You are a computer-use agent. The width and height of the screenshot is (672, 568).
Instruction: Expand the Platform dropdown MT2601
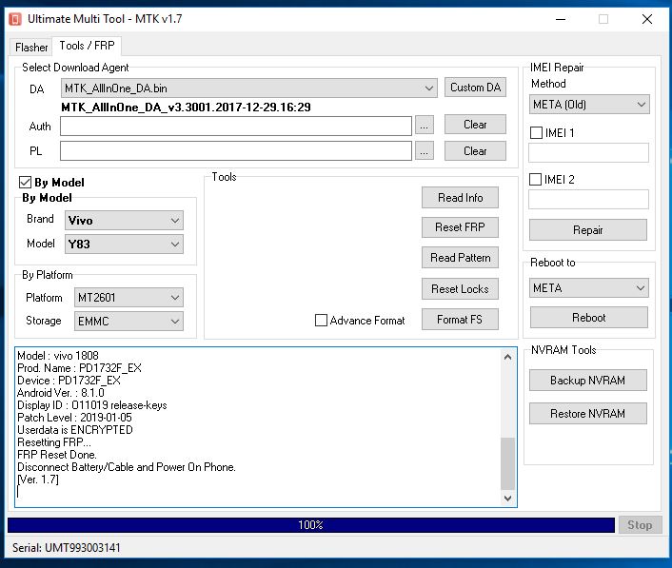128,298
